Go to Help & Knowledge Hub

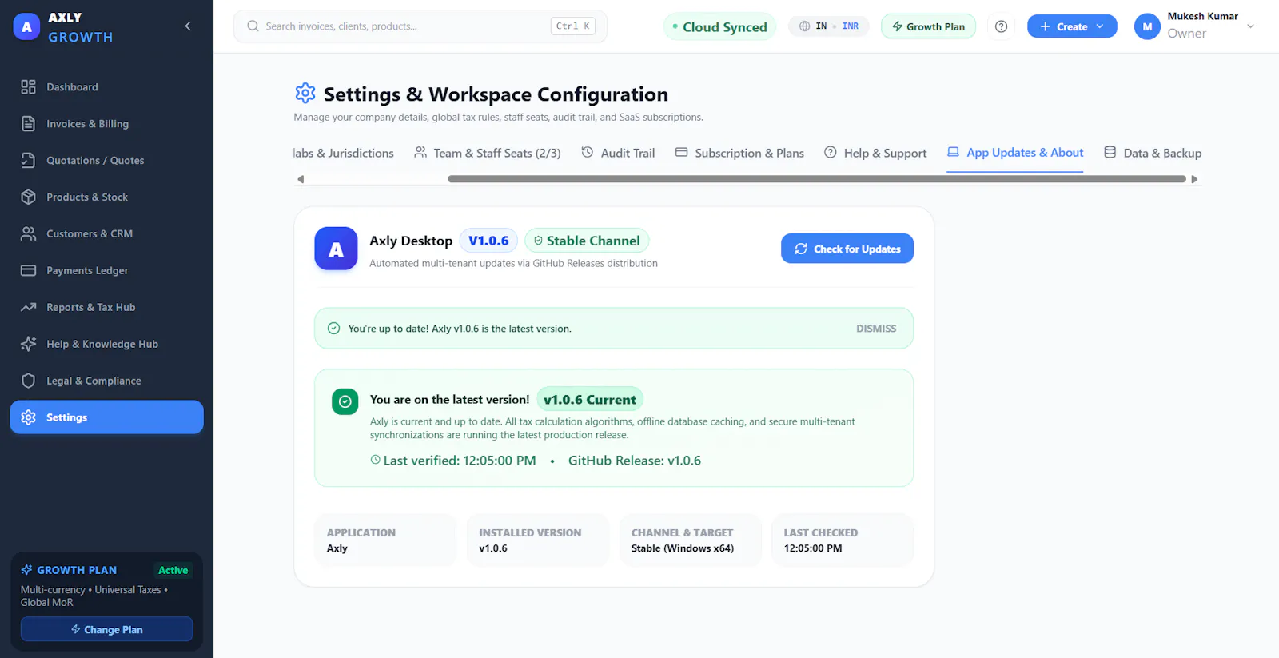106,345
